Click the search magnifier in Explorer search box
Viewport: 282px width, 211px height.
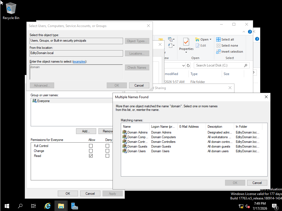coord(246,65)
